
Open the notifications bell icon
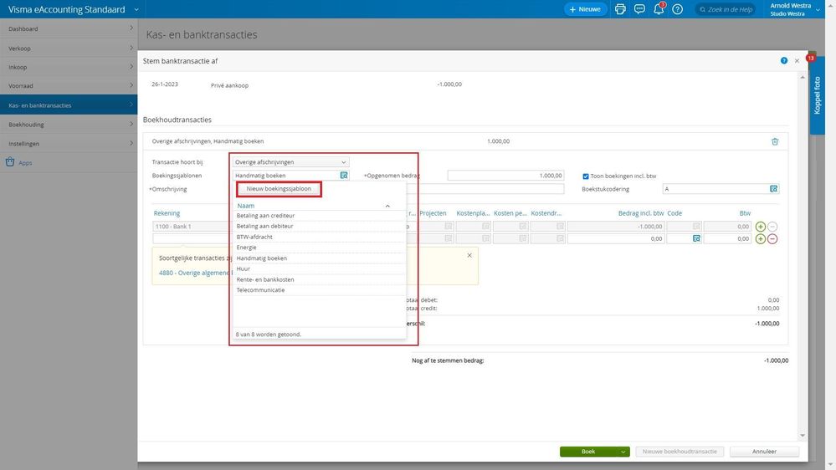[x=659, y=9]
